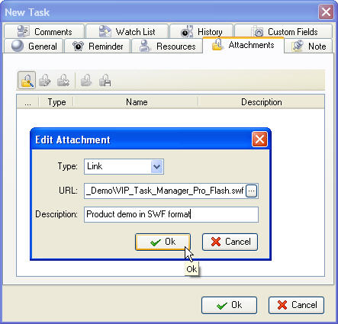Cancel the Edit Attachment dialog

tap(230, 242)
